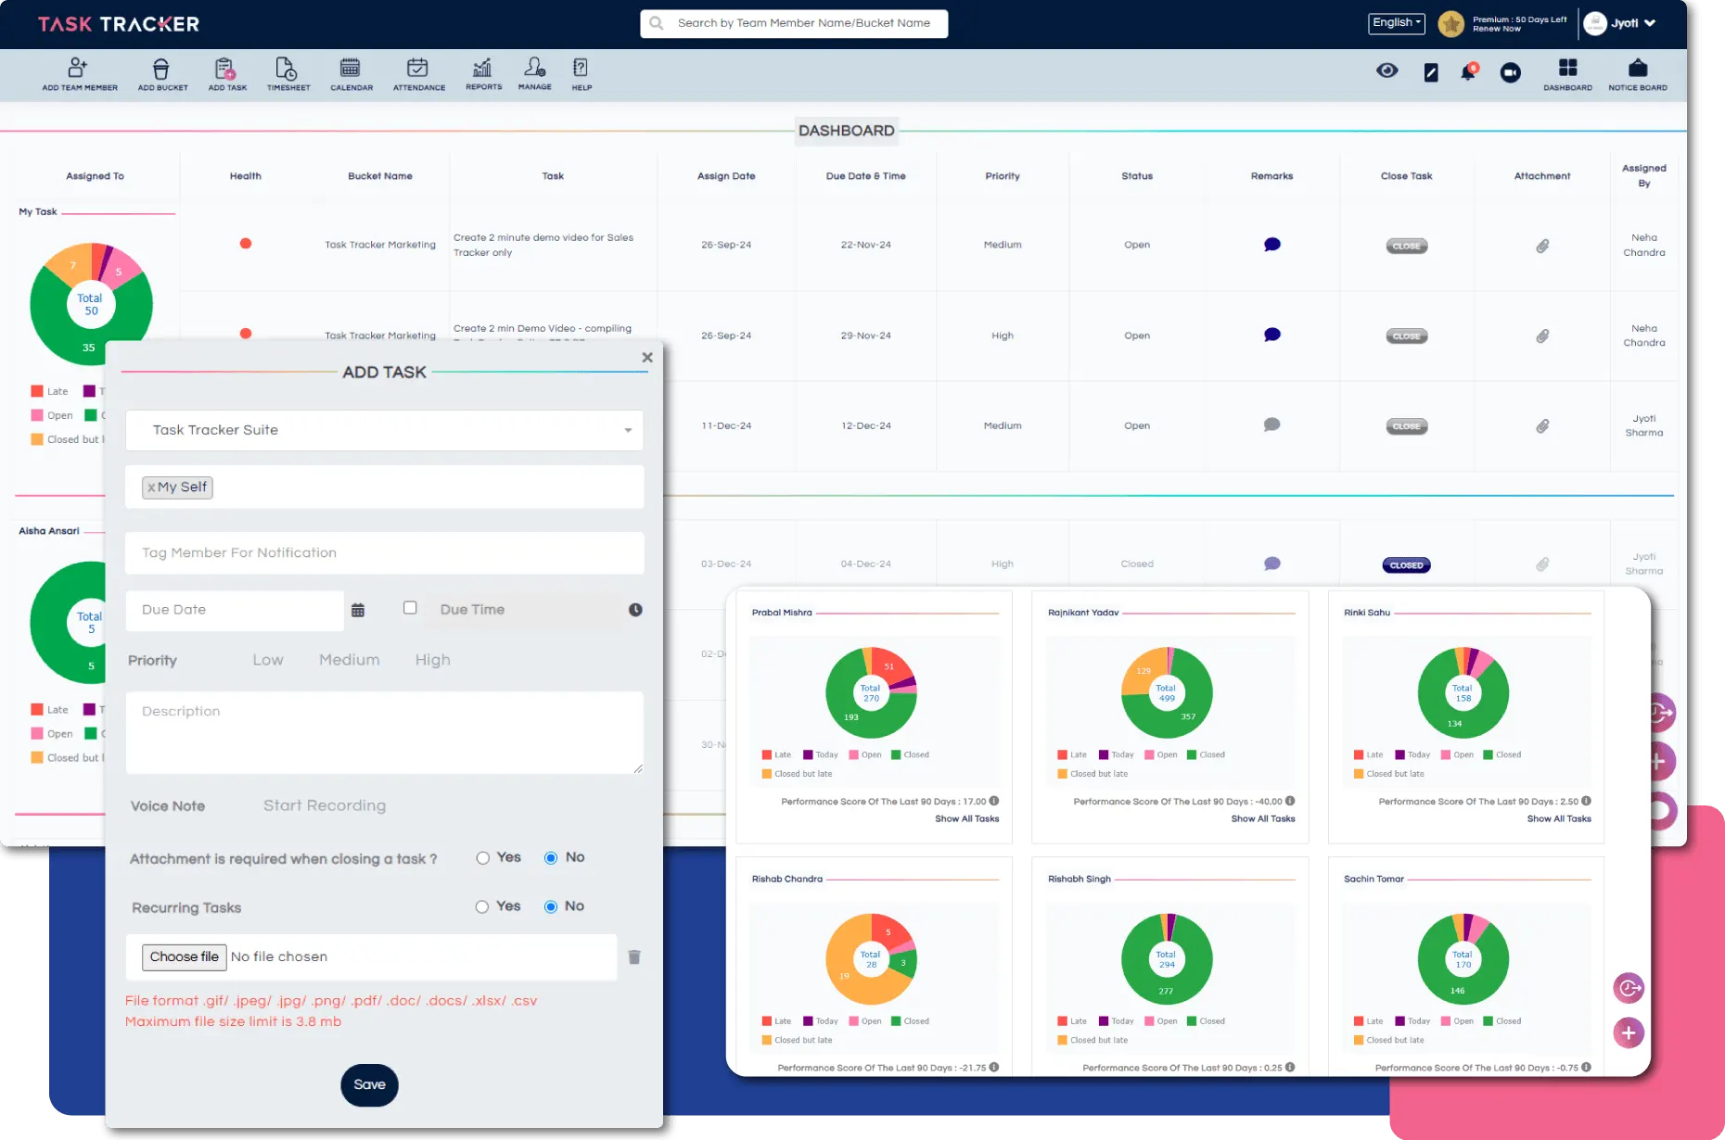Click the Due Date calendar picker icon
The width and height of the screenshot is (1725, 1140).
tap(358, 610)
